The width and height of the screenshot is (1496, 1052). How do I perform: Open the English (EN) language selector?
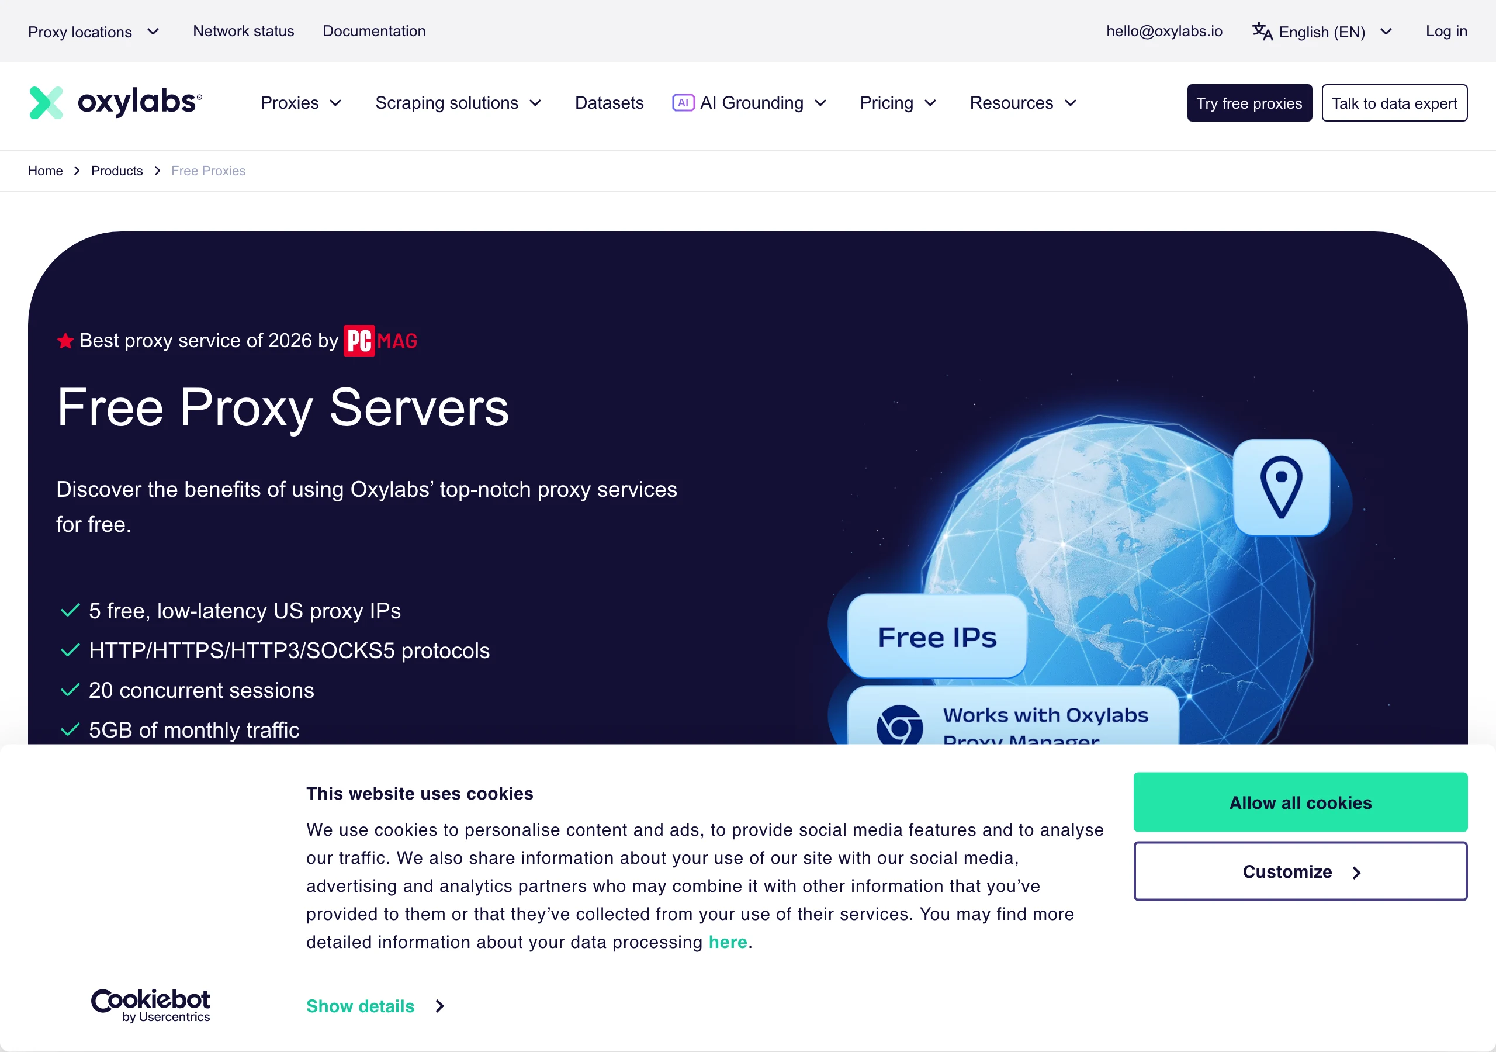(x=1322, y=32)
